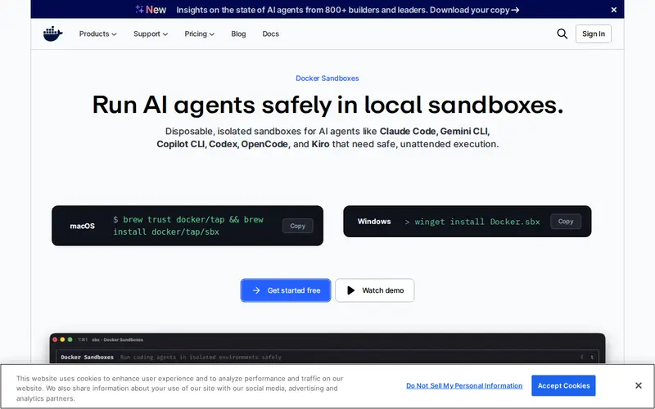Click the Docker whale logo
655x409 pixels.
pyautogui.click(x=52, y=34)
